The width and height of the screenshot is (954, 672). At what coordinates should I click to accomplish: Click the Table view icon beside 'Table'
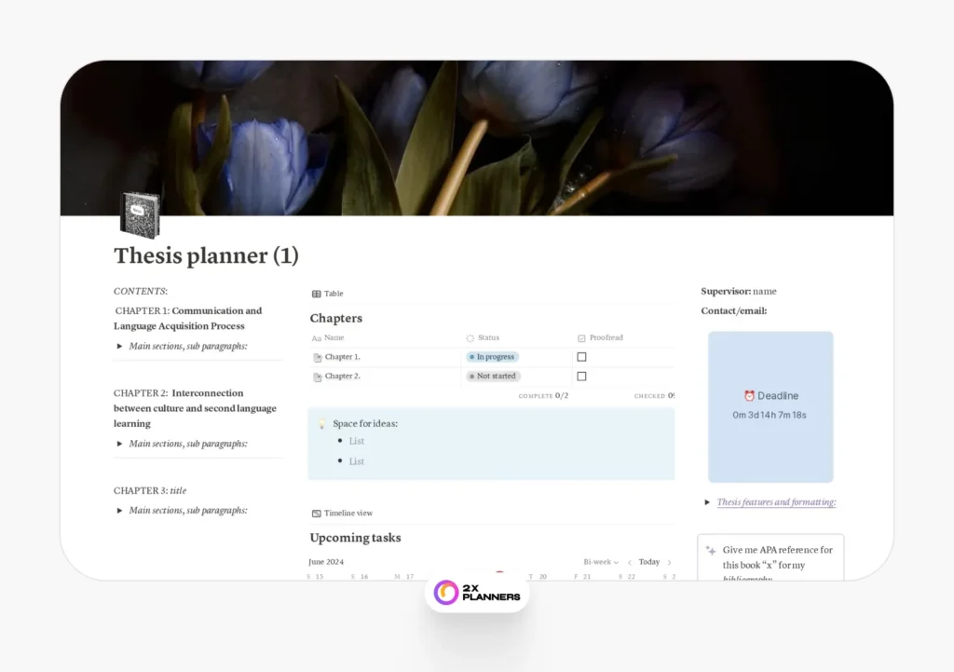(316, 294)
